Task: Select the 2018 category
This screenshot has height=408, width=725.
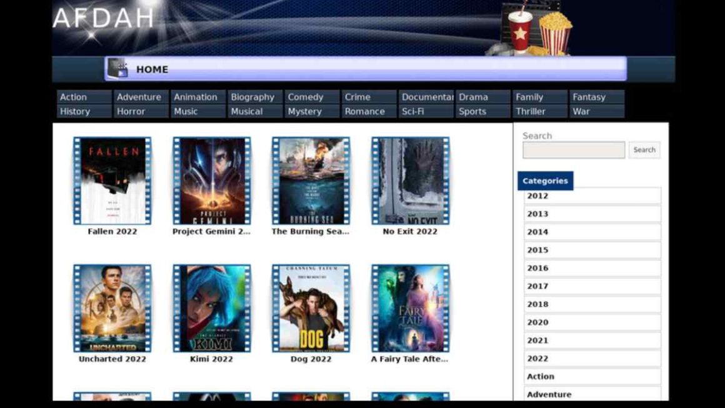Action: [x=592, y=304]
